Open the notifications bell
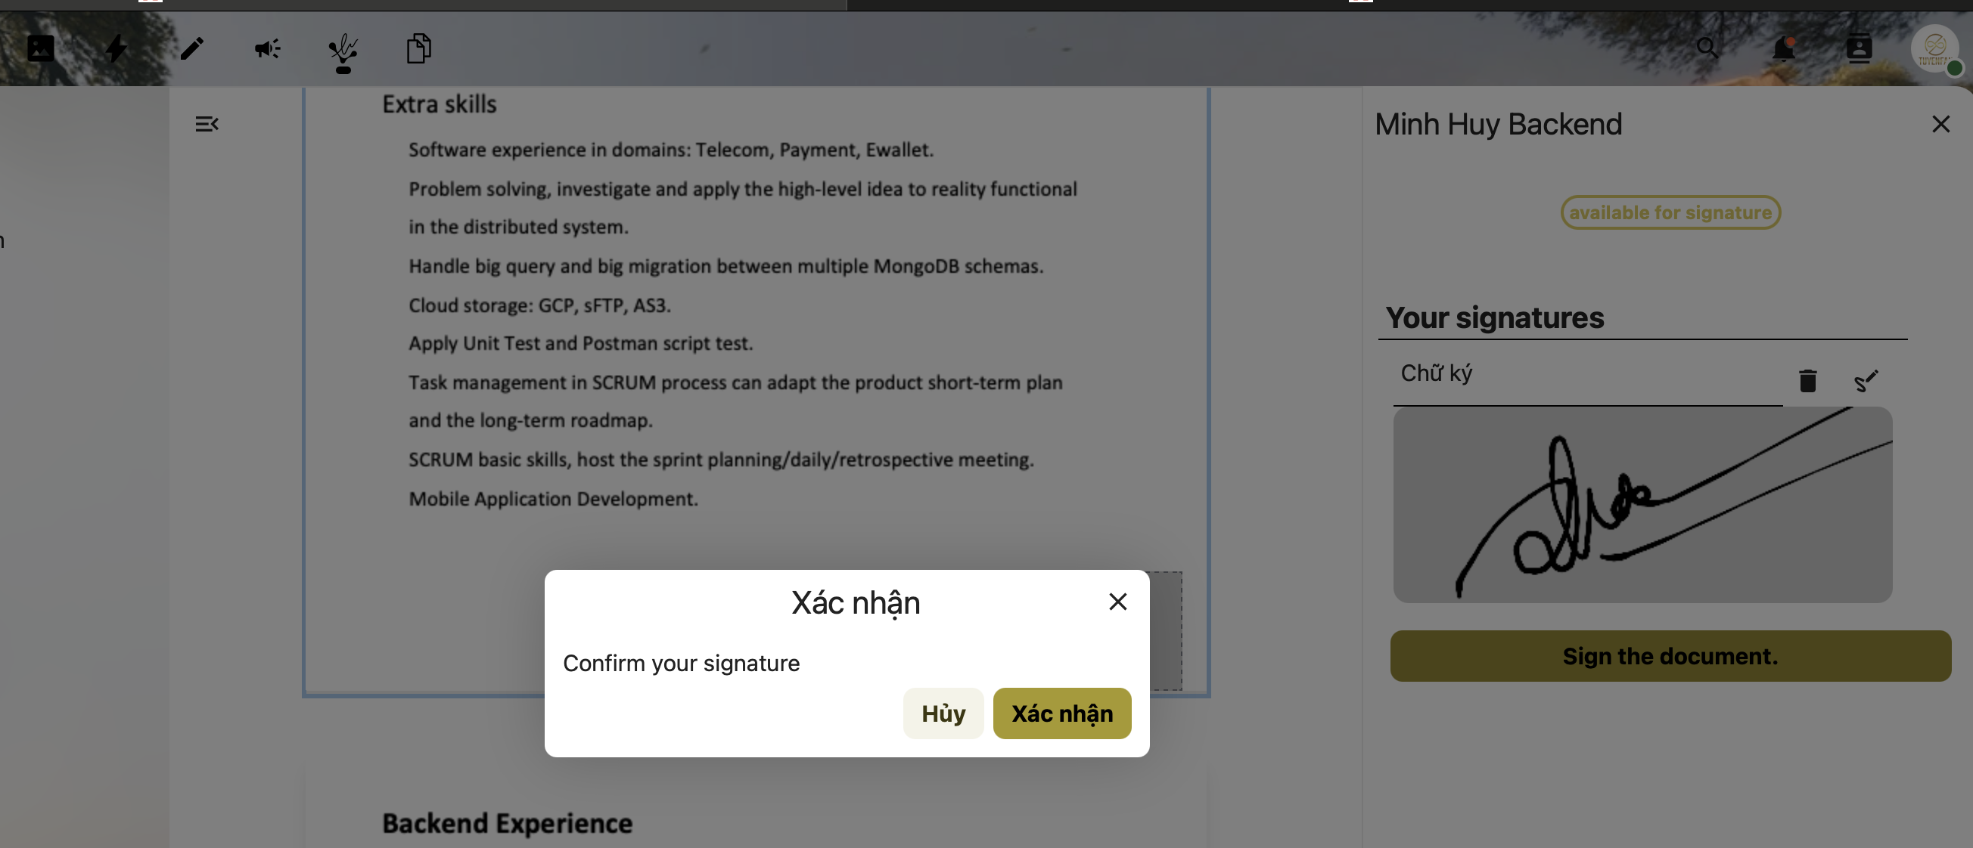 [x=1783, y=49]
